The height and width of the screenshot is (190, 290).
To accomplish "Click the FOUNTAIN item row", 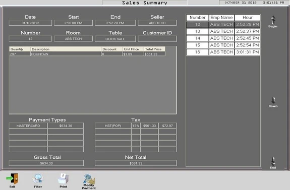I will [87, 54].
